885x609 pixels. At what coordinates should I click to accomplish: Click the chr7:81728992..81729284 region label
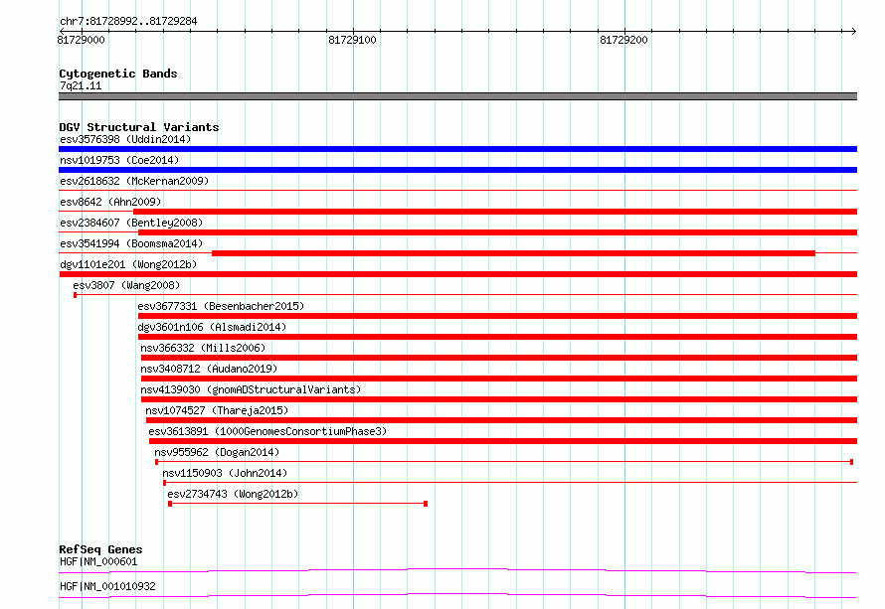tap(128, 22)
